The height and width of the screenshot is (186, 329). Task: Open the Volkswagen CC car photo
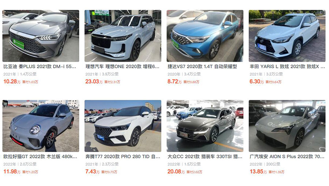(205, 126)
